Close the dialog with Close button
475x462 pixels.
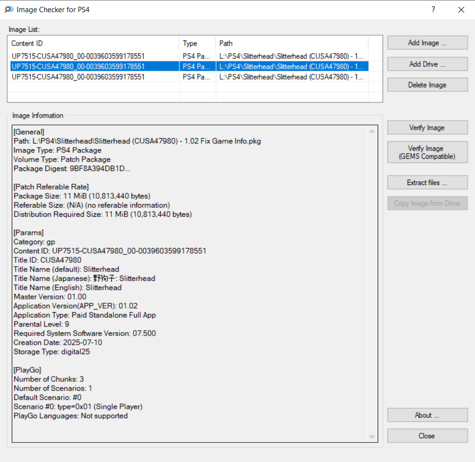pos(427,436)
